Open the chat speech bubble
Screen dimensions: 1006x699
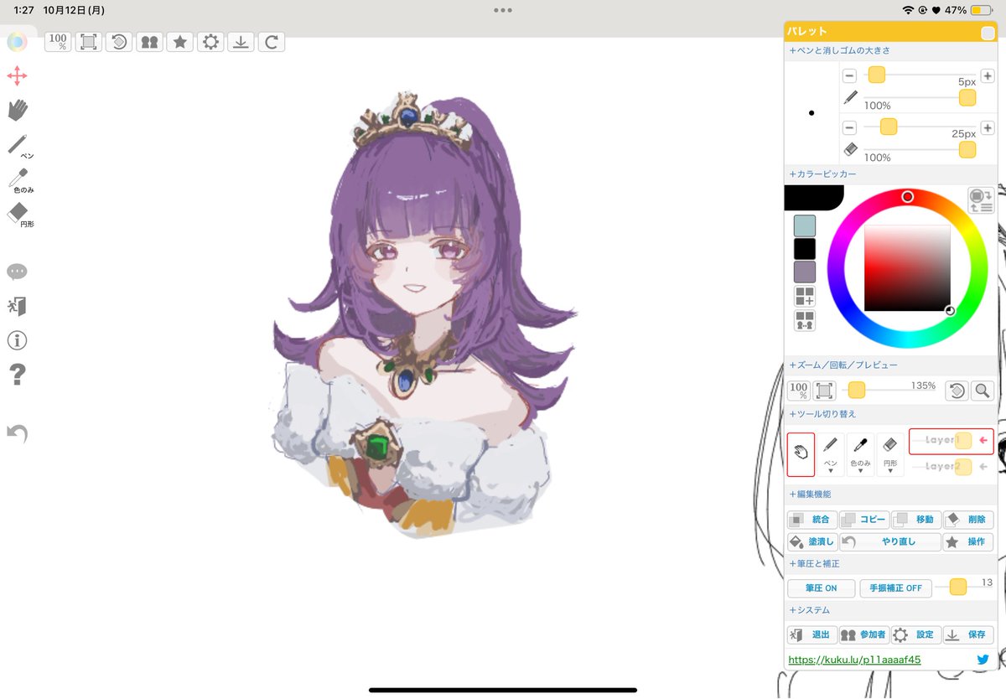coord(17,272)
